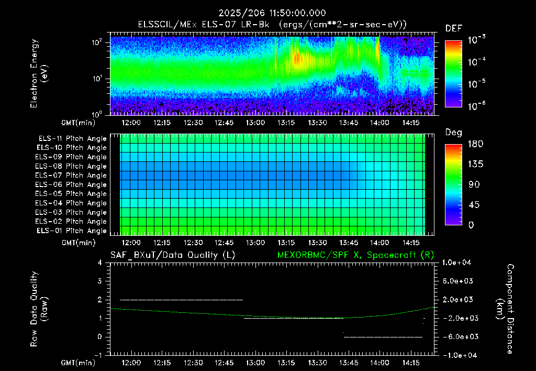Image resolution: width=536 pixels, height=371 pixels.
Task: Click the Component Distance (km) axis label
Action: click(505, 309)
